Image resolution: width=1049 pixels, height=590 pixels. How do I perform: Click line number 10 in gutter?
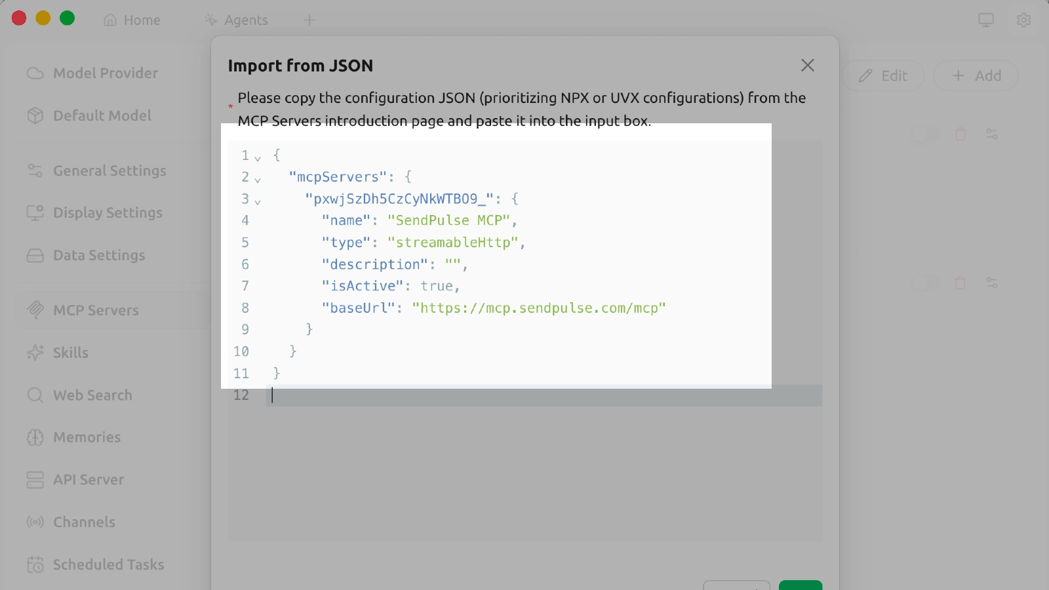[241, 351]
